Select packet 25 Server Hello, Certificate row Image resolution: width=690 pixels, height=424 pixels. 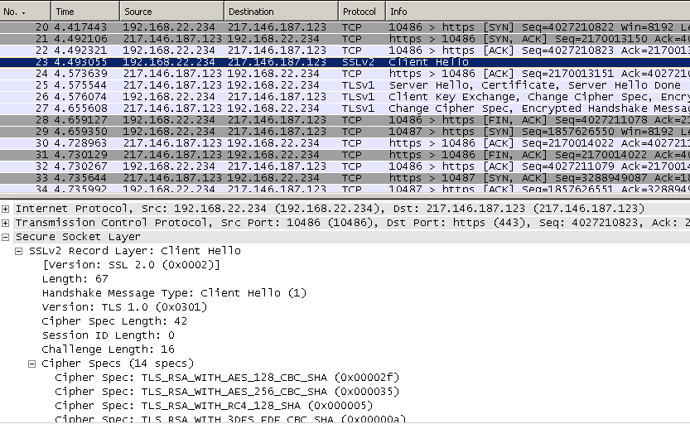click(345, 85)
